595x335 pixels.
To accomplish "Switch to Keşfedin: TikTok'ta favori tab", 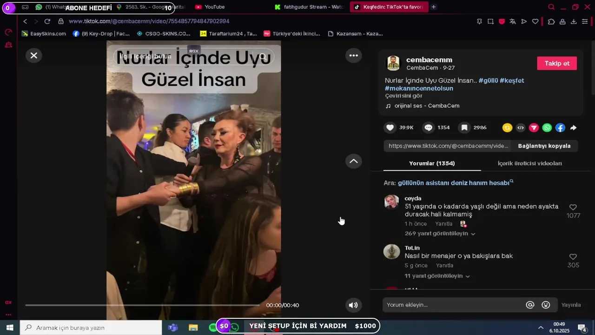I will pyautogui.click(x=389, y=7).
